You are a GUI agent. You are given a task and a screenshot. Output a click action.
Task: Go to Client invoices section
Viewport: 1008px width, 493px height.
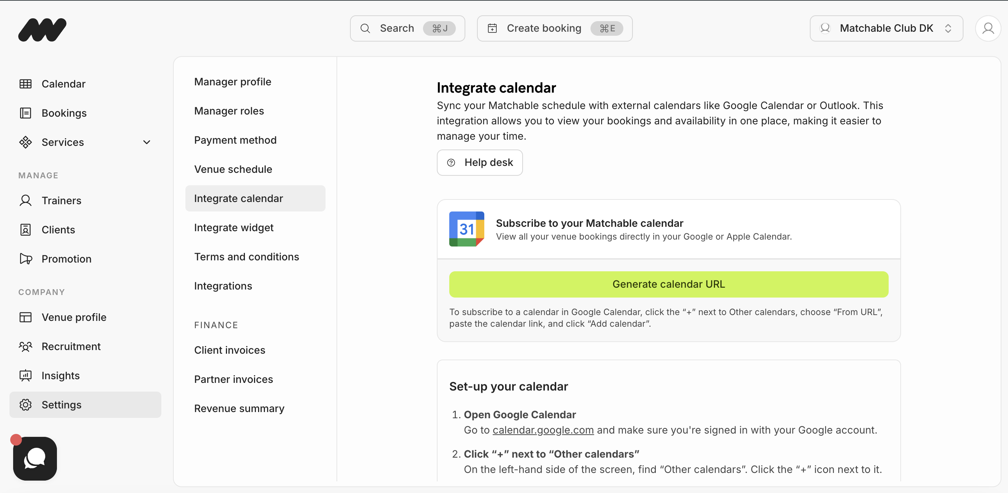click(x=229, y=350)
